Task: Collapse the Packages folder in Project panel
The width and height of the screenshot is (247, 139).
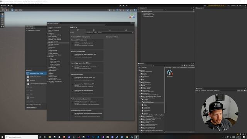Action: [139, 81]
